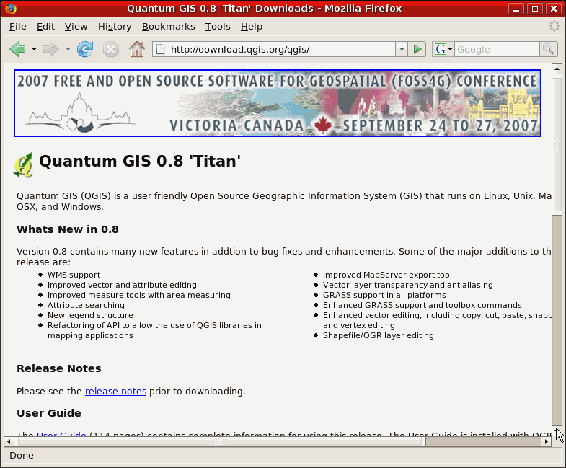566x468 pixels.
Task: Click the horizontal scrollbar right arrow
Action: pos(547,441)
